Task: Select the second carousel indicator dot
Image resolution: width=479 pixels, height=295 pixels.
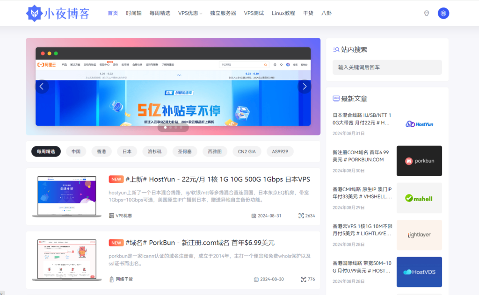Action: click(x=170, y=127)
